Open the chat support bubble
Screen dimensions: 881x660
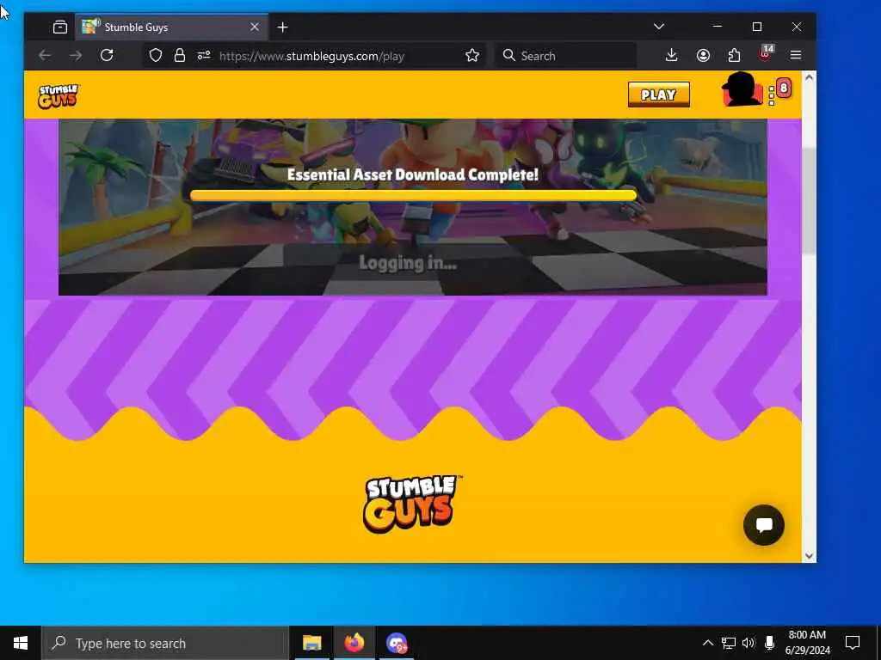[x=764, y=525]
